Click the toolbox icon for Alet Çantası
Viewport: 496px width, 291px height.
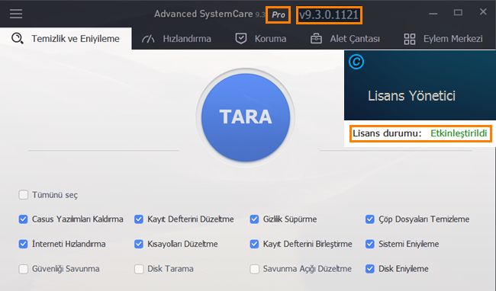pos(316,39)
